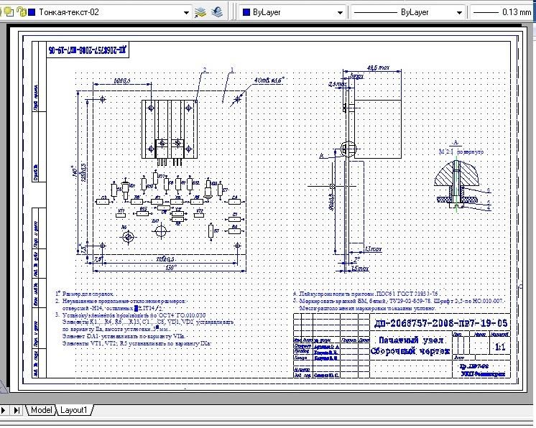Toggle the layer freeze sun icon

(7, 12)
